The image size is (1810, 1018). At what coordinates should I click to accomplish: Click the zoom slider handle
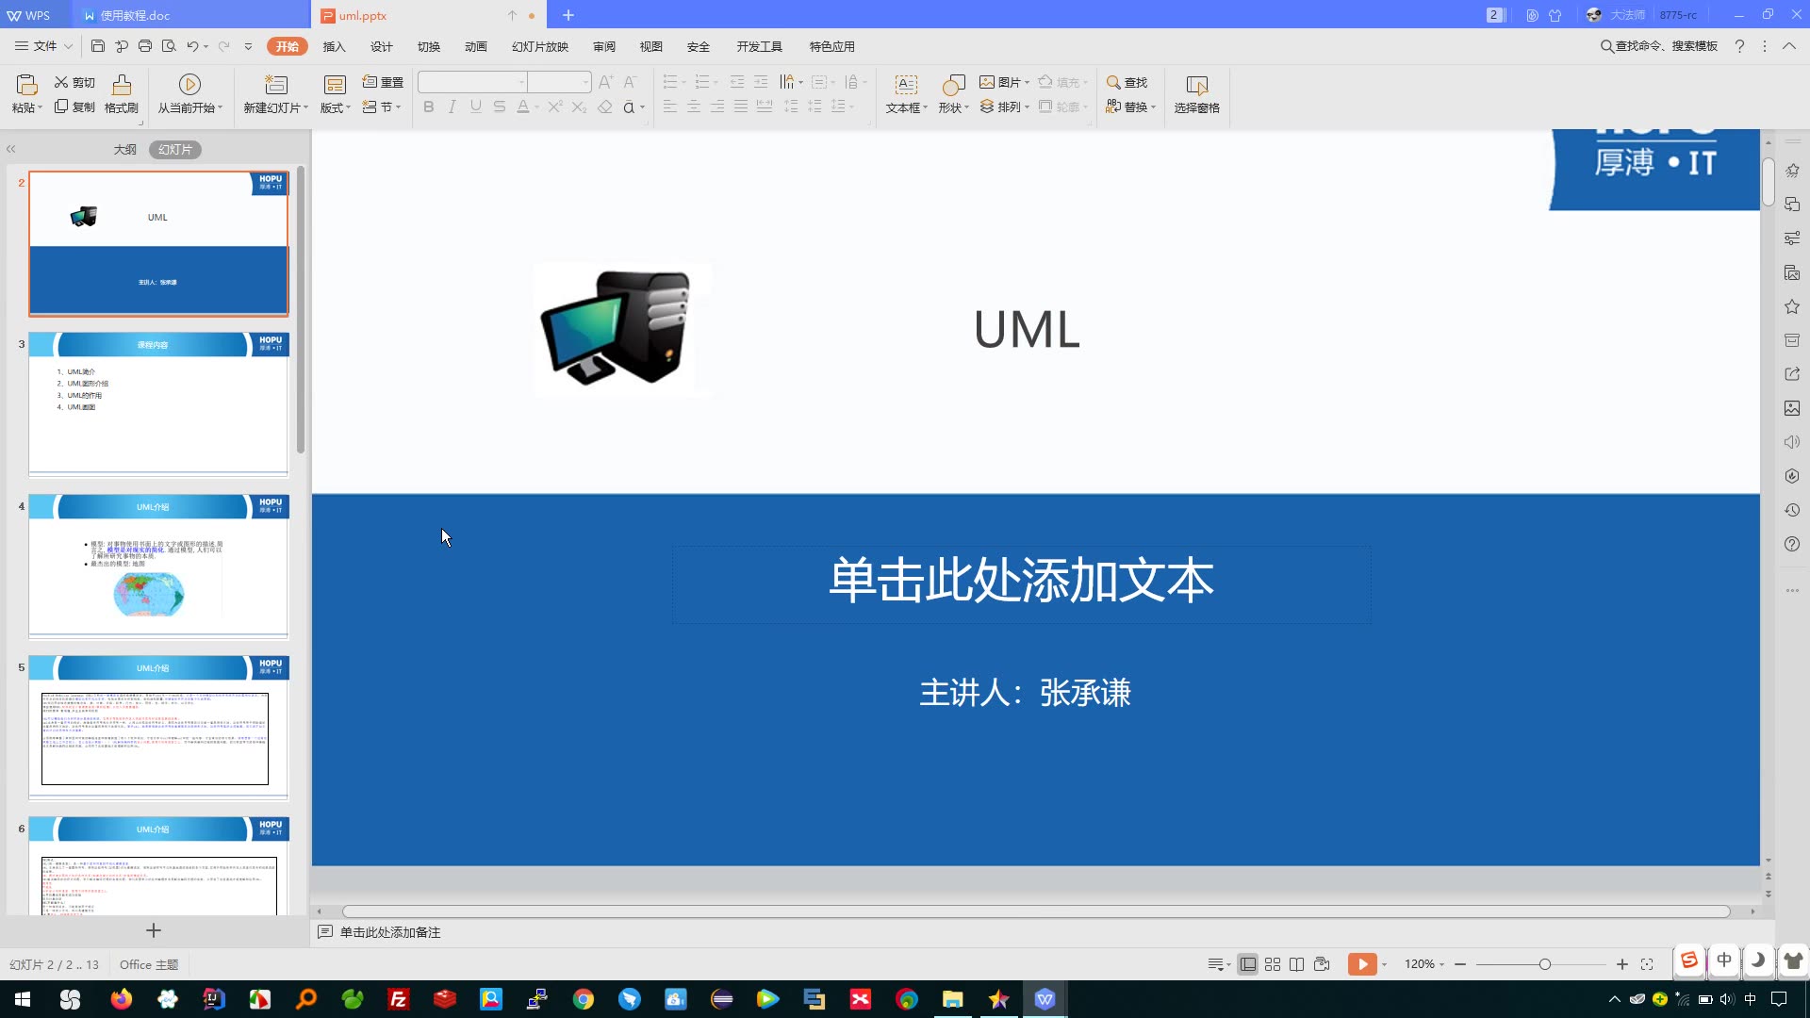coord(1544,964)
